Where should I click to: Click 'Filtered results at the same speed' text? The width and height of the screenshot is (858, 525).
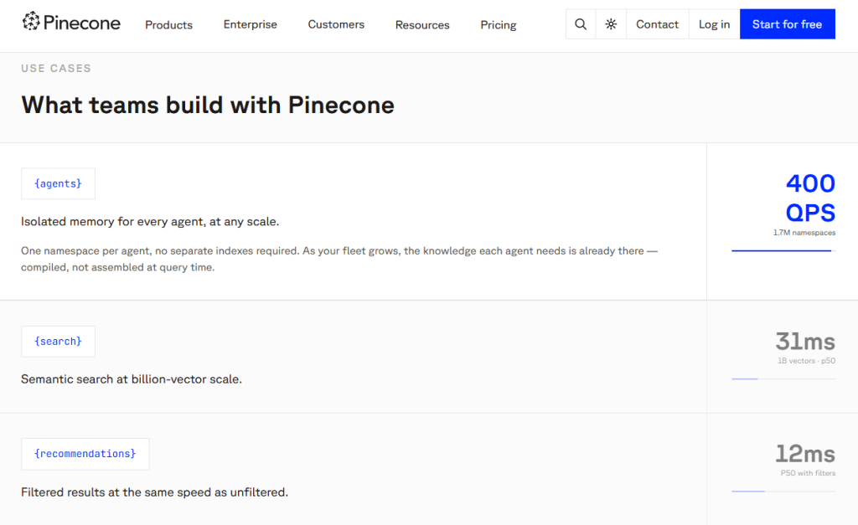[154, 492]
